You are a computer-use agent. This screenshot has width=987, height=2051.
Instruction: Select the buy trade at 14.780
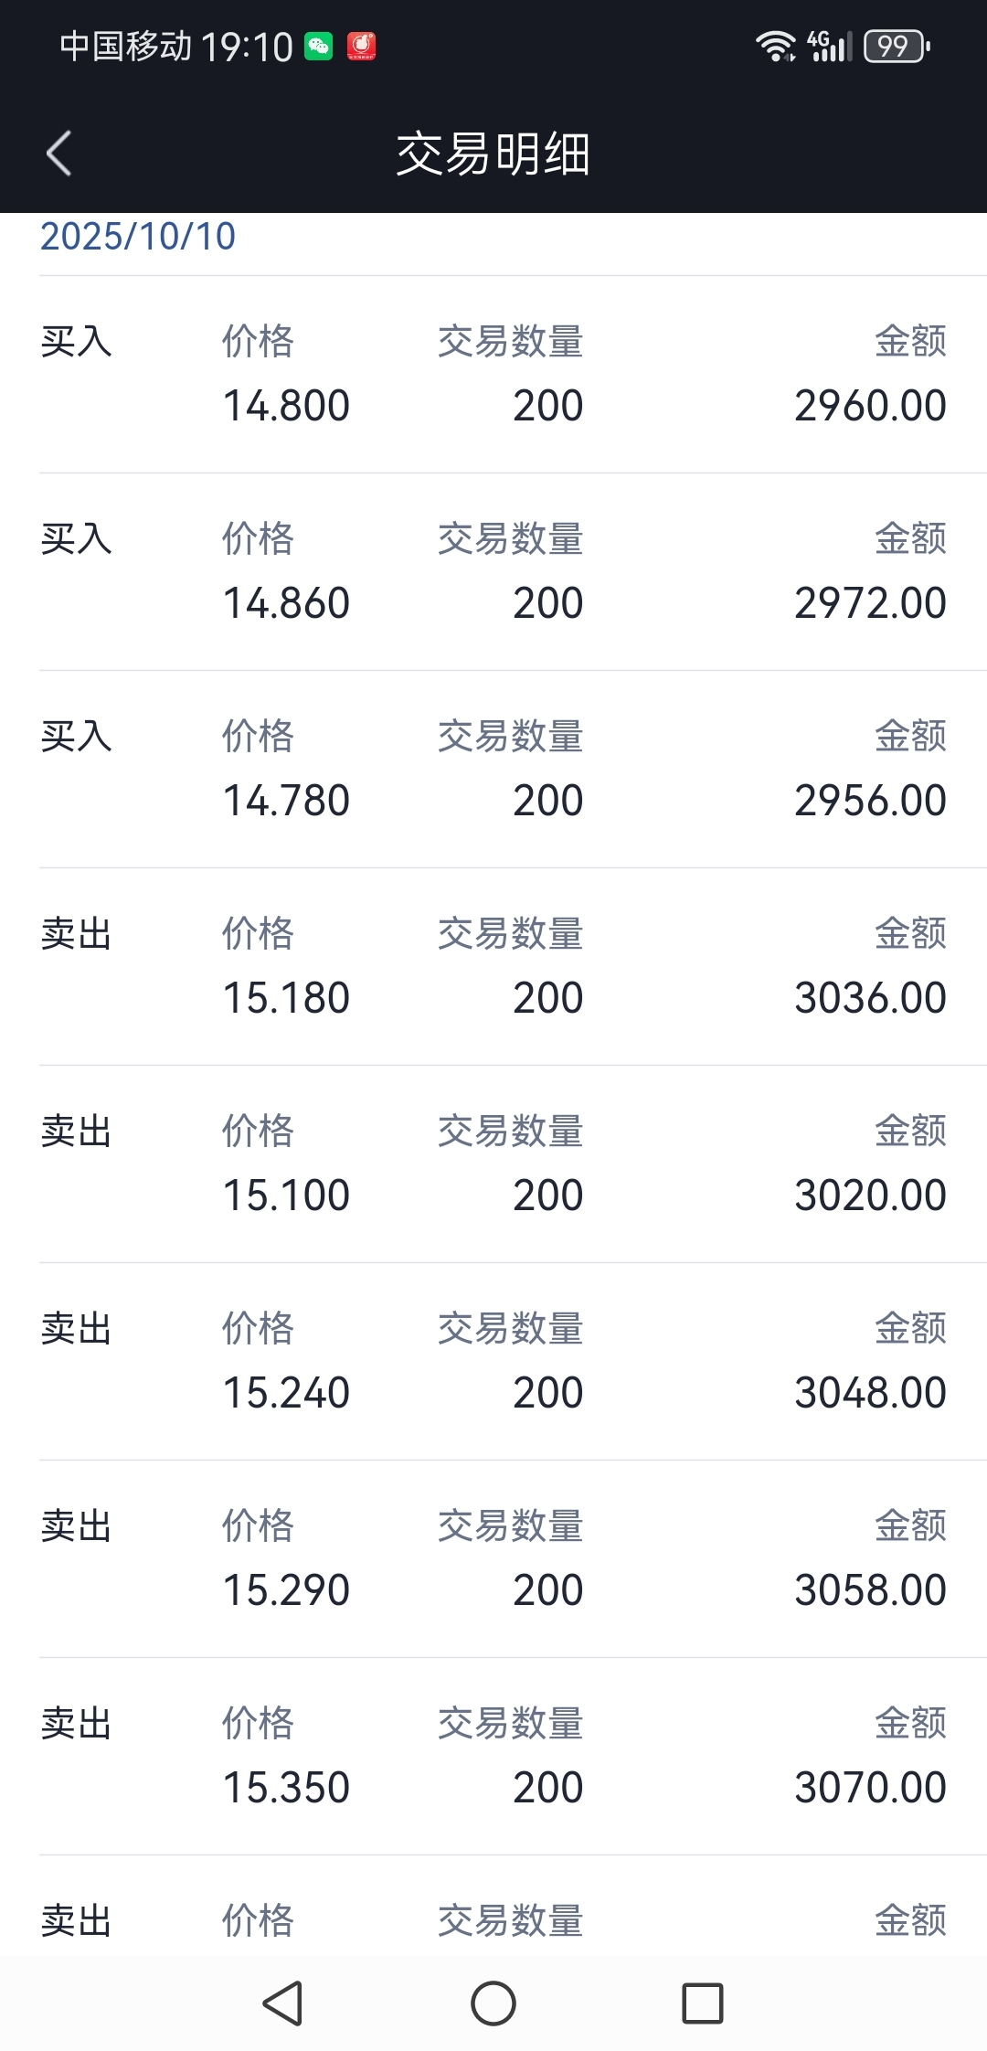493,769
